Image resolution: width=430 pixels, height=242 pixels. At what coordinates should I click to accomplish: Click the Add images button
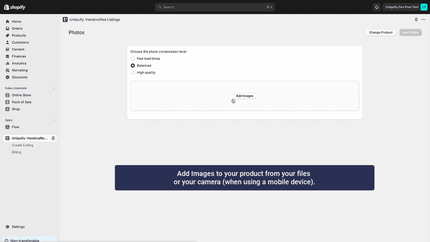[x=245, y=96]
